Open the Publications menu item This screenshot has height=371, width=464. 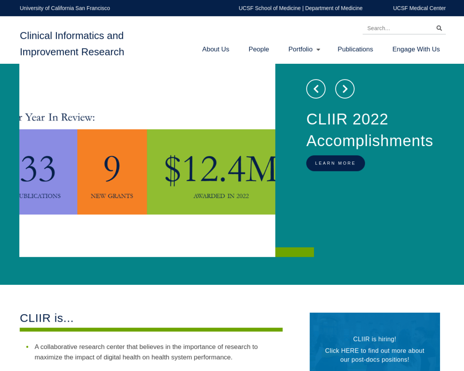point(355,49)
